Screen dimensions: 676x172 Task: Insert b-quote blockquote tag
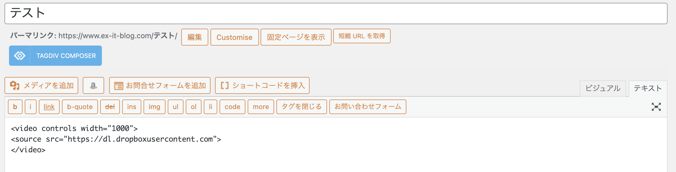click(80, 107)
